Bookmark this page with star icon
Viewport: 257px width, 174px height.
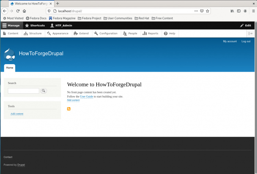coord(207,11)
